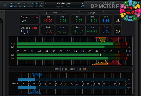Image resolution: width=141 pixels, height=96 pixels.
Task: Toggle the '123' numeric values display icon
Action: 11,6
